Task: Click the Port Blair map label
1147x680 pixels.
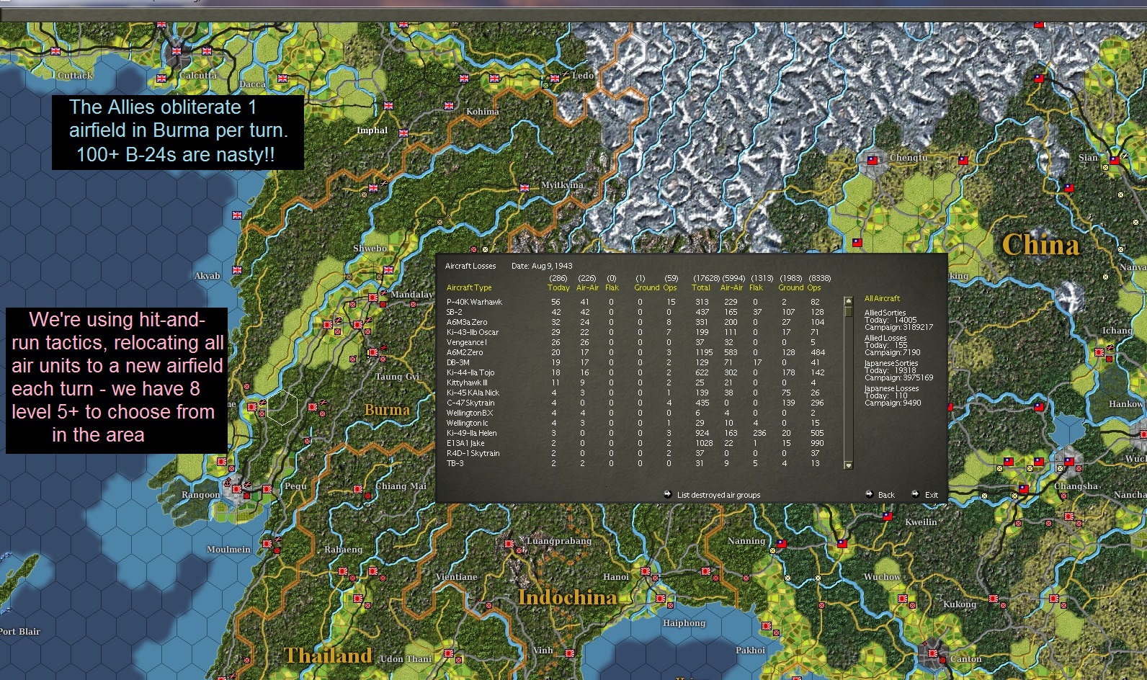Action: click(x=19, y=632)
